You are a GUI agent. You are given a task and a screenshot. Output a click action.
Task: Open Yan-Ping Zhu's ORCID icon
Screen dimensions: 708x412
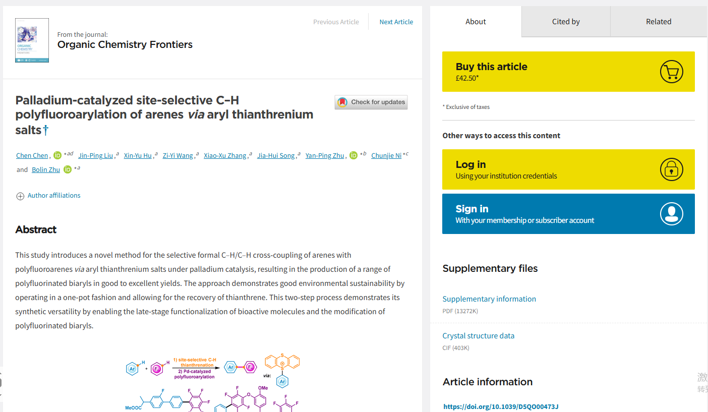pos(353,155)
